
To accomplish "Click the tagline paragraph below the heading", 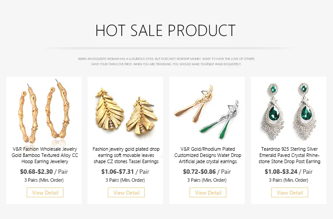I will [166, 61].
